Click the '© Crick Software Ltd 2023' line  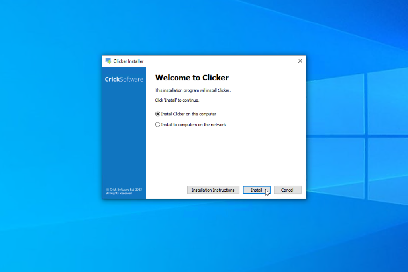point(124,190)
